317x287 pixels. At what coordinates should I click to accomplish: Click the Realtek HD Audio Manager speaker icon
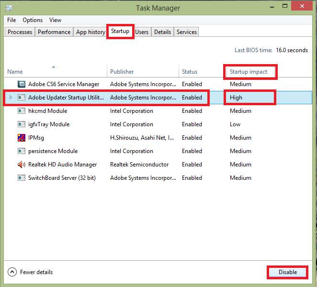pos(21,165)
